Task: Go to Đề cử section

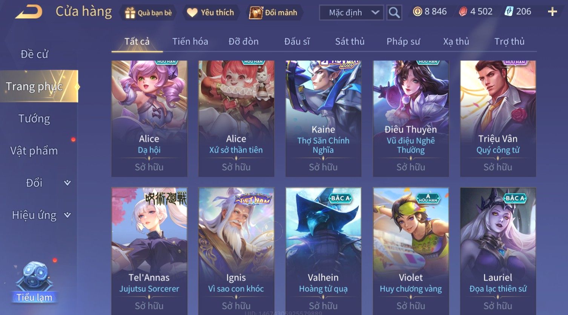Action: point(34,54)
